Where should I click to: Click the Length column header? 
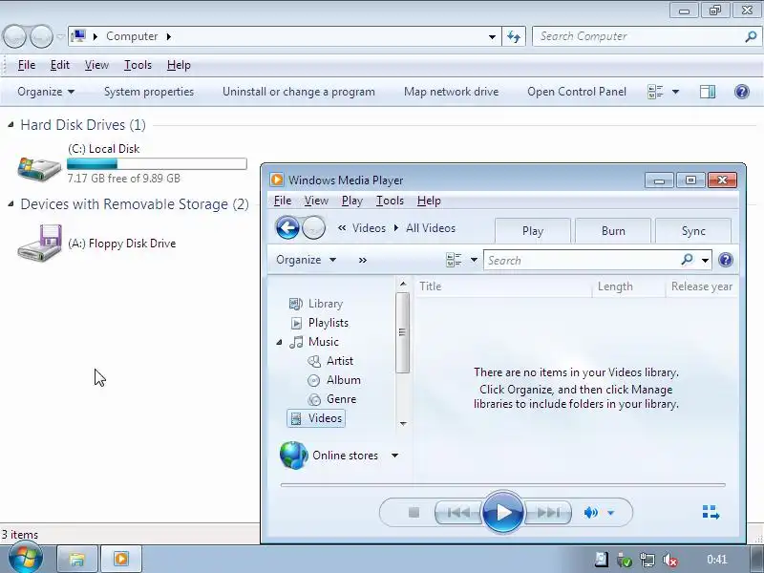628,286
